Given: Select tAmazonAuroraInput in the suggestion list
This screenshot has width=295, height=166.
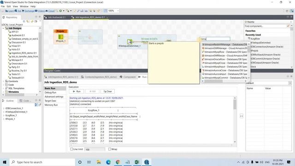Looking at the screenshot, I should pyautogui.click(x=224, y=74).
